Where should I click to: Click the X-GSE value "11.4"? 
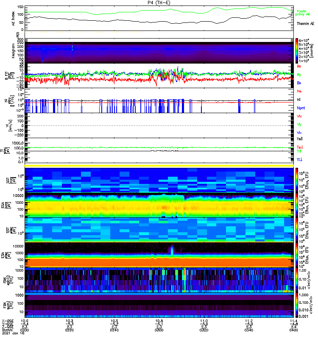click(x=293, y=321)
